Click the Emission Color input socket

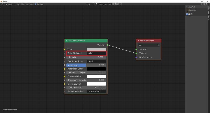[x=64, y=76]
